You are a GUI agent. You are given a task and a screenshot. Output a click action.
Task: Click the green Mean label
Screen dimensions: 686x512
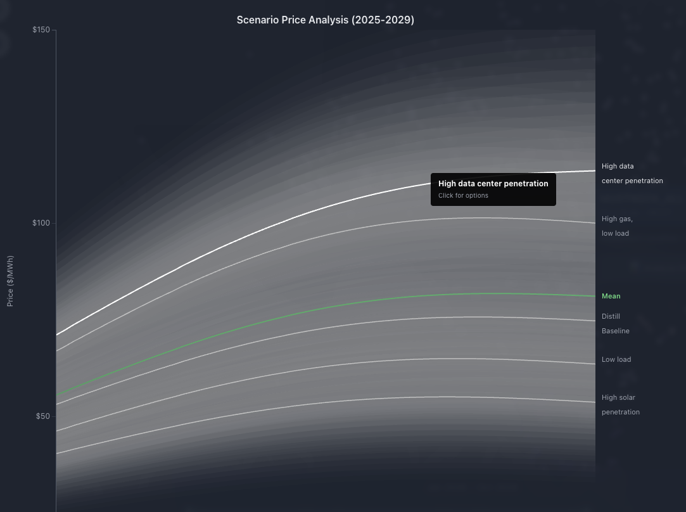611,296
